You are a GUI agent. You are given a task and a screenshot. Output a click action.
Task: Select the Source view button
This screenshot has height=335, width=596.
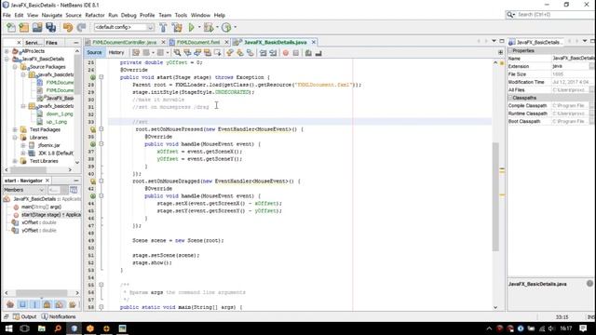tap(94, 52)
